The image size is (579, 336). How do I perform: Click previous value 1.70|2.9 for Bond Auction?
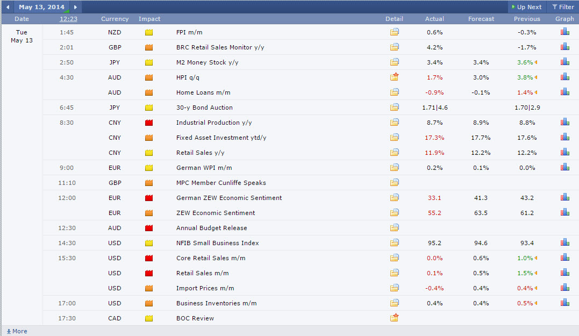(x=527, y=108)
